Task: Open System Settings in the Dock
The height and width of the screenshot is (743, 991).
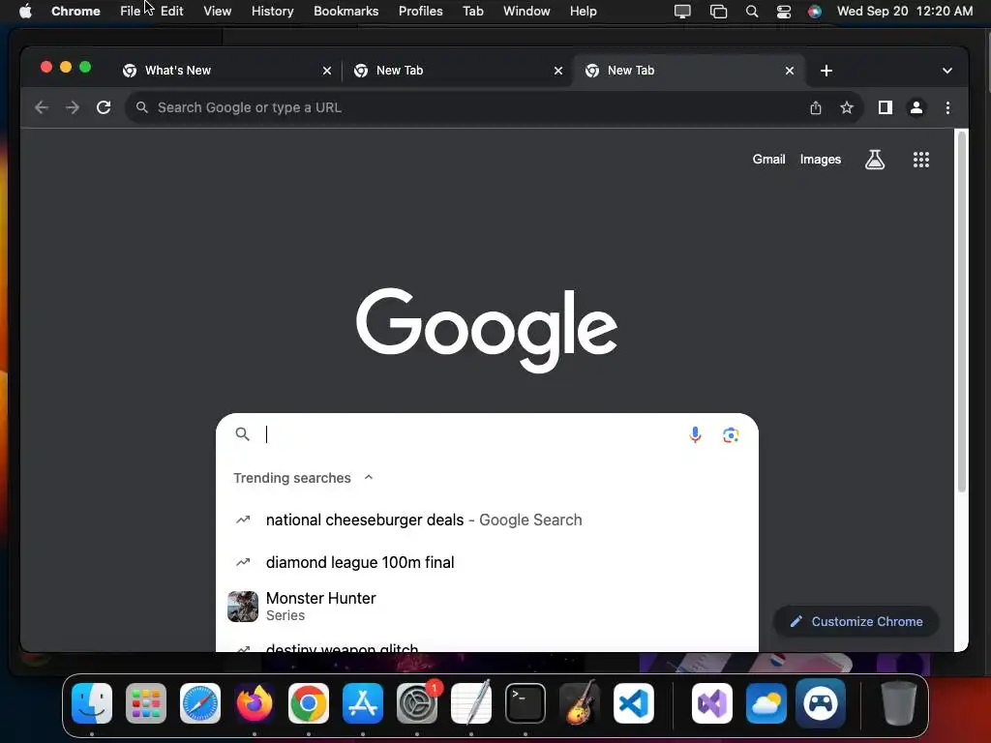Action: pos(417,703)
